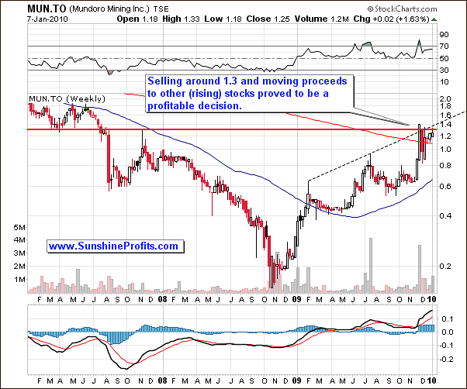Click the volume axis label '4M'
Image resolution: width=467 pixels, height=389 pixels.
pos(19,240)
